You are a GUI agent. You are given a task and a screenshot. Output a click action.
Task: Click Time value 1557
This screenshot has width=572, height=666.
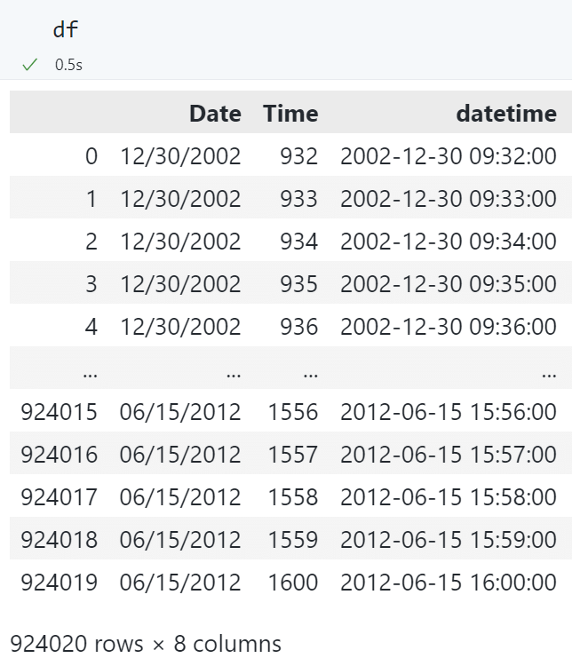(293, 455)
